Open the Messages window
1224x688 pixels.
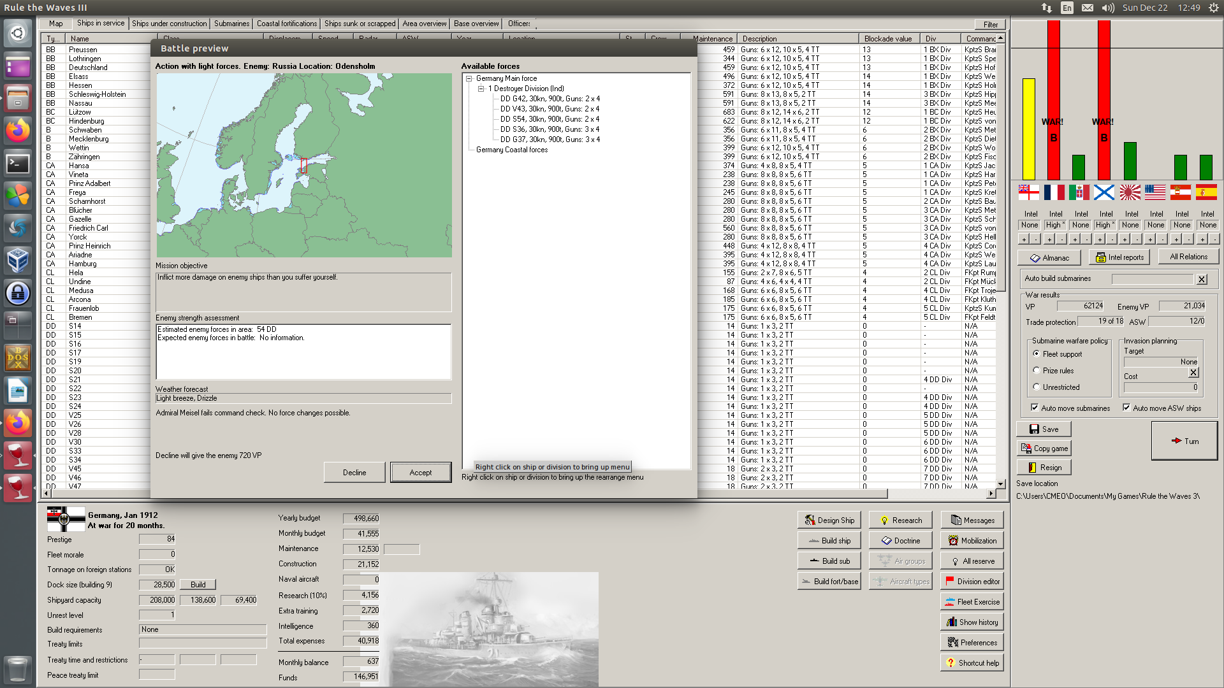click(972, 520)
